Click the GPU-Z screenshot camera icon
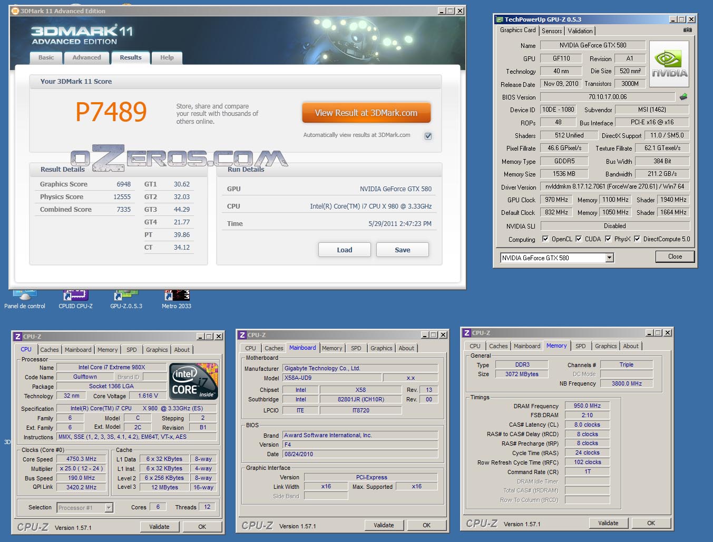The width and height of the screenshot is (713, 542). (688, 30)
